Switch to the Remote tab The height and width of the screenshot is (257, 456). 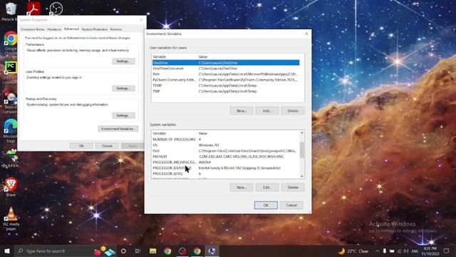click(115, 29)
